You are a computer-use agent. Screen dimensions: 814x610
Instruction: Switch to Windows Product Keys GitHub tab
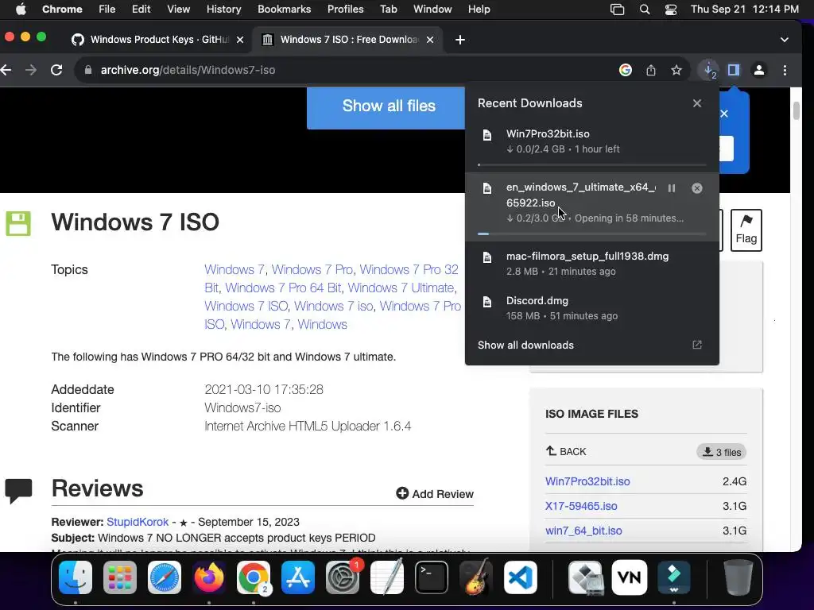[157, 40]
